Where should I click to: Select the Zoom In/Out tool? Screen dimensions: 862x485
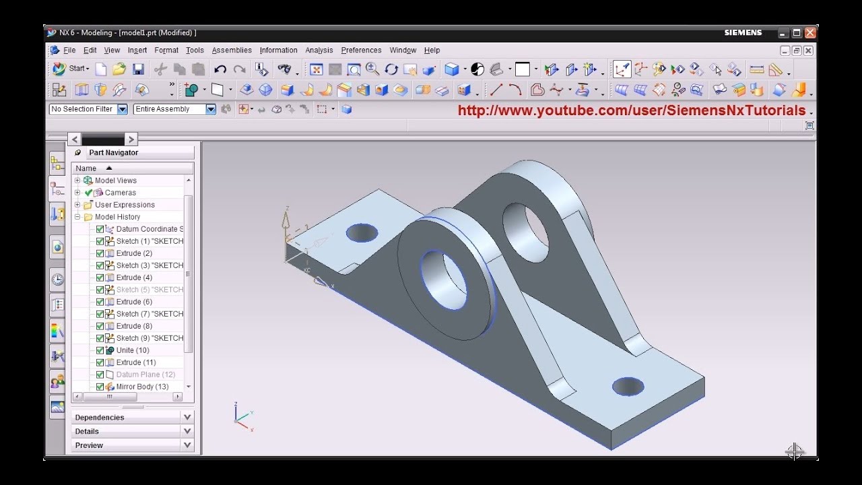click(x=372, y=69)
